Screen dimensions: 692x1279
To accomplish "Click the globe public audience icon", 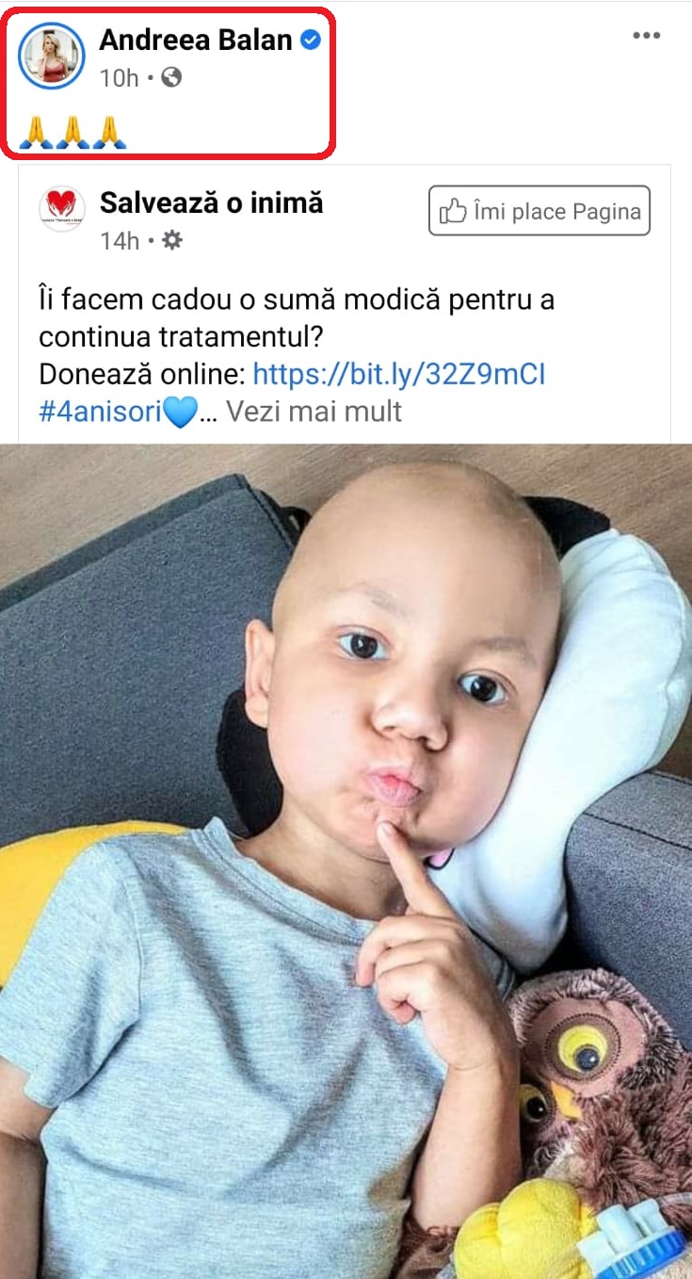I will (x=171, y=77).
